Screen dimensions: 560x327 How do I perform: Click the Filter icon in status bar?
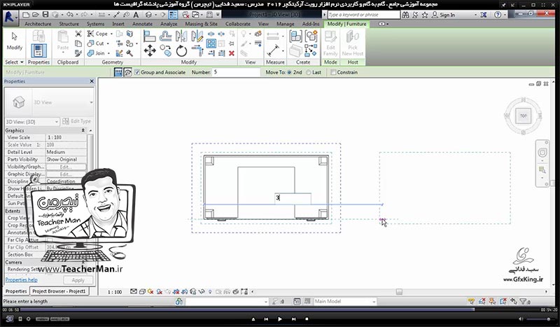coord(524,301)
